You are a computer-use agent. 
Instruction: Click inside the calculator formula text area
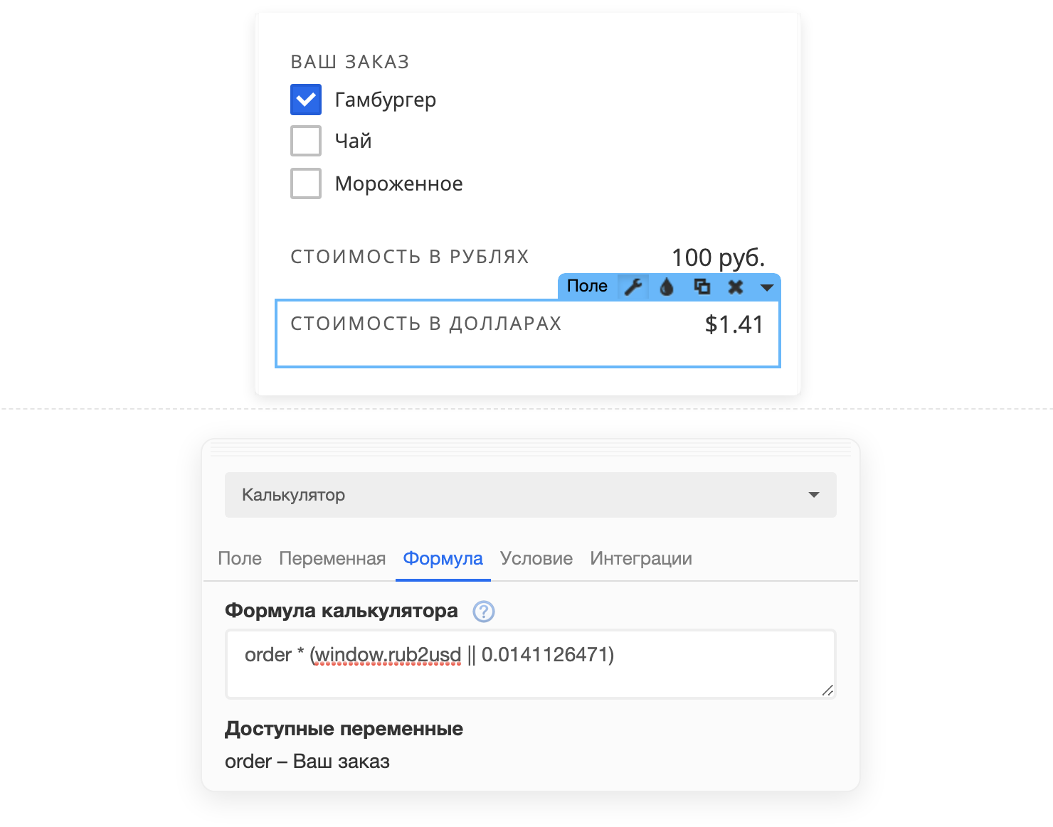tap(531, 664)
